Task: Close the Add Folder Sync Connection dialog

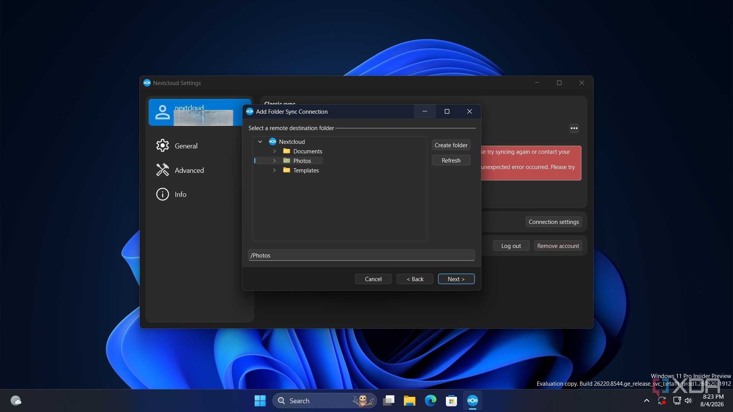Action: [x=470, y=111]
